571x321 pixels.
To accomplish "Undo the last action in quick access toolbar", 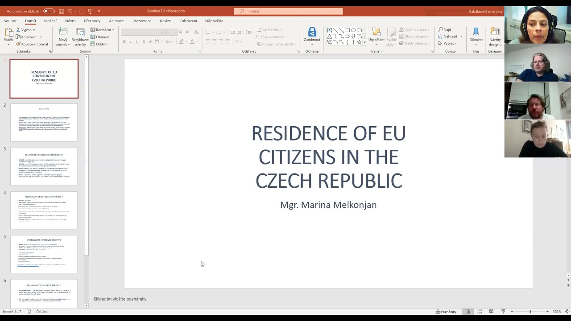I will pos(70,11).
